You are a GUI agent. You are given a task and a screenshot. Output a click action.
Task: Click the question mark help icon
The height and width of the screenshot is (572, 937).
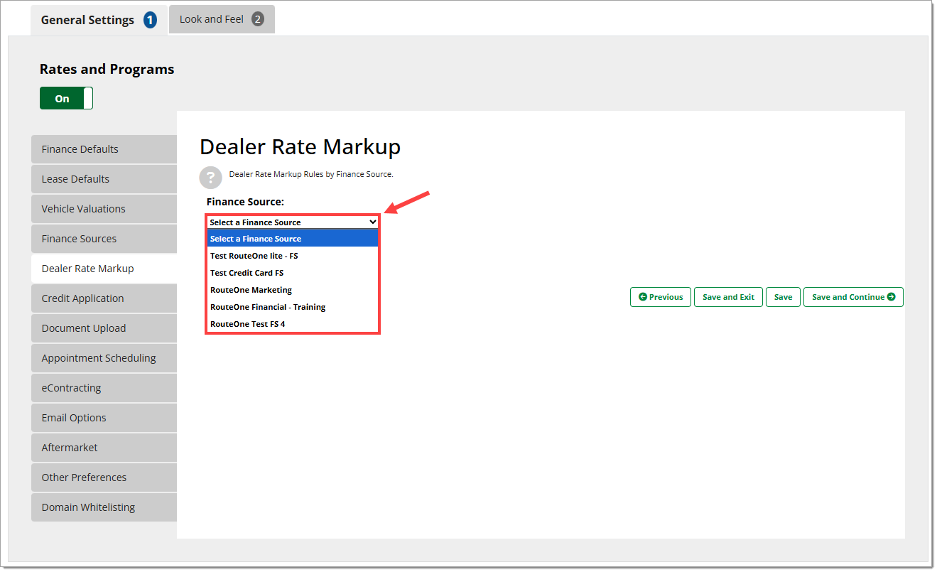[210, 177]
